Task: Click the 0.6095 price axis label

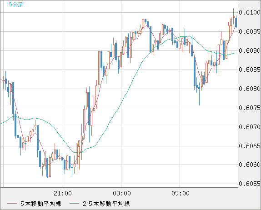Action: point(250,31)
